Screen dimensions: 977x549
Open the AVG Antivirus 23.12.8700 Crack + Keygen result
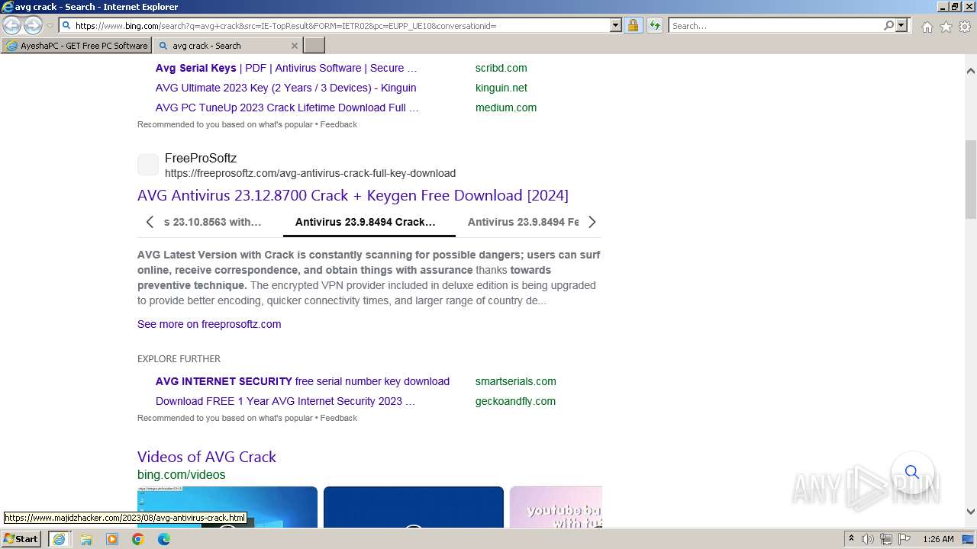(x=353, y=195)
